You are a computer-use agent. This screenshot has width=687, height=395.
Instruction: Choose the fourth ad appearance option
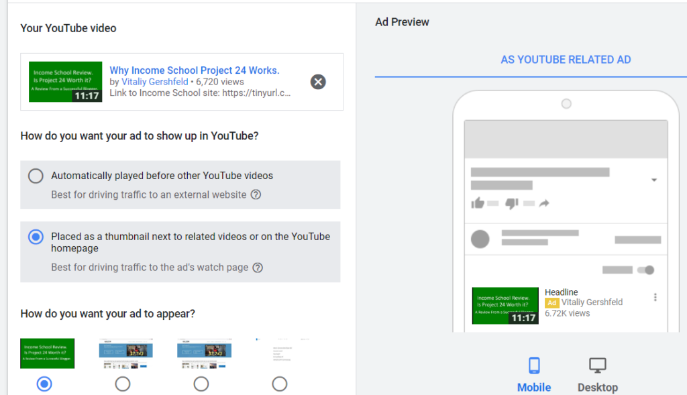(280, 384)
